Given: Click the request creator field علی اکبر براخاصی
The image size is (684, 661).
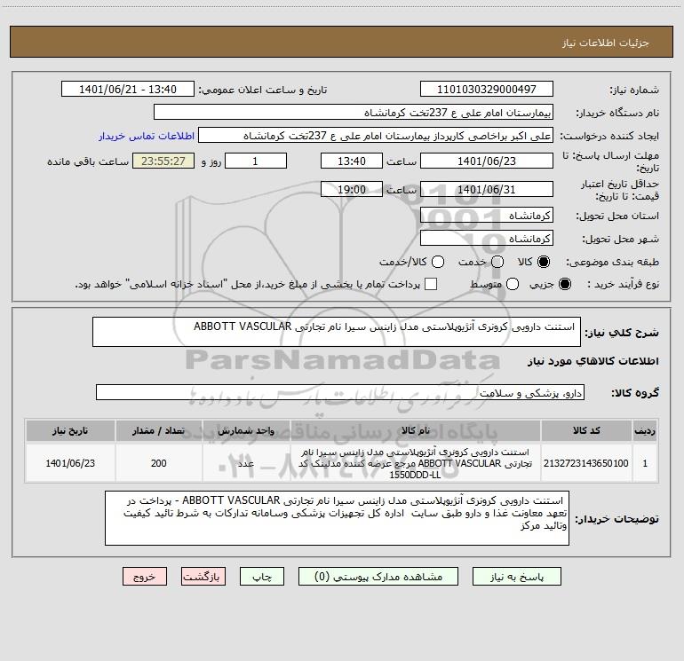Looking at the screenshot, I should pos(376,136).
